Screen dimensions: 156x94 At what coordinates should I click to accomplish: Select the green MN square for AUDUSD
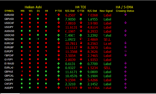point(22,31)
